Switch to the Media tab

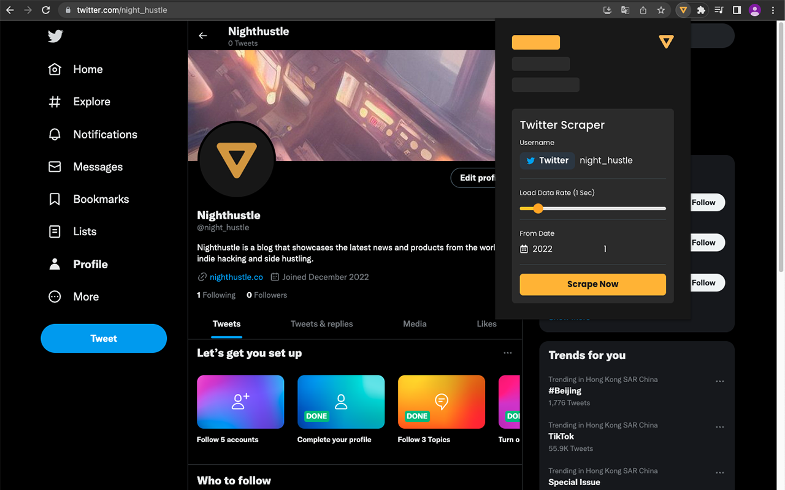tap(415, 323)
